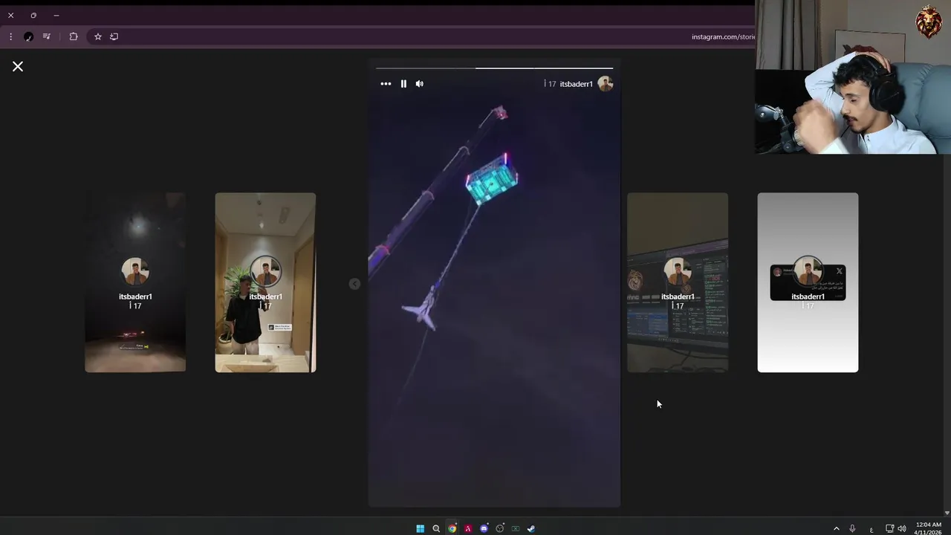This screenshot has height=535, width=951.
Task: Bookmark this page with the star
Action: pyautogui.click(x=97, y=36)
